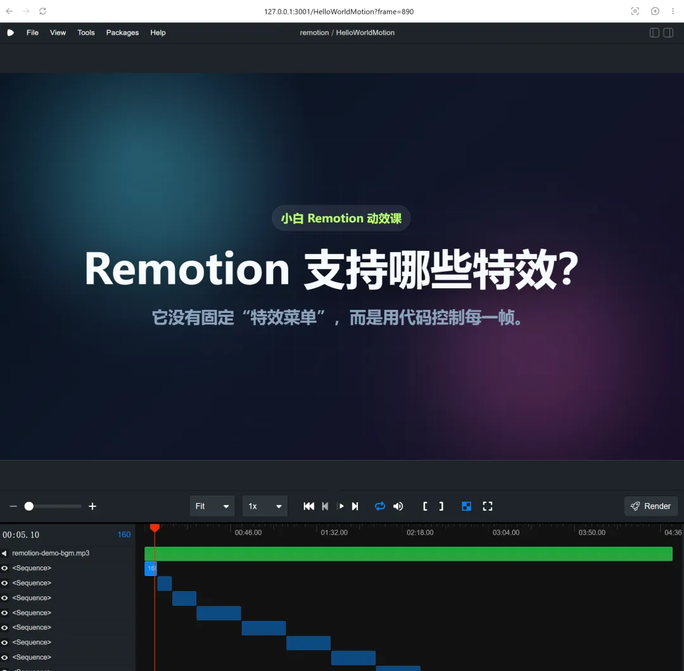Image resolution: width=684 pixels, height=671 pixels.
Task: Click the 03:50.00 ruler mark
Action: pos(592,533)
